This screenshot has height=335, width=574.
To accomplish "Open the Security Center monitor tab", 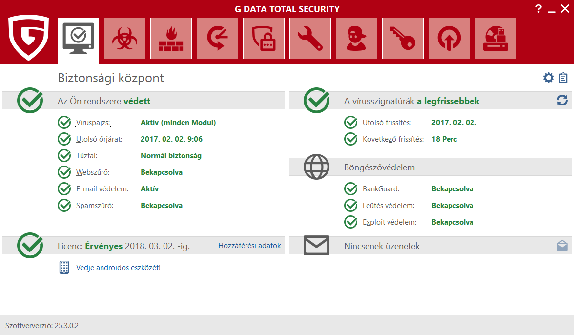I will tap(78, 40).
